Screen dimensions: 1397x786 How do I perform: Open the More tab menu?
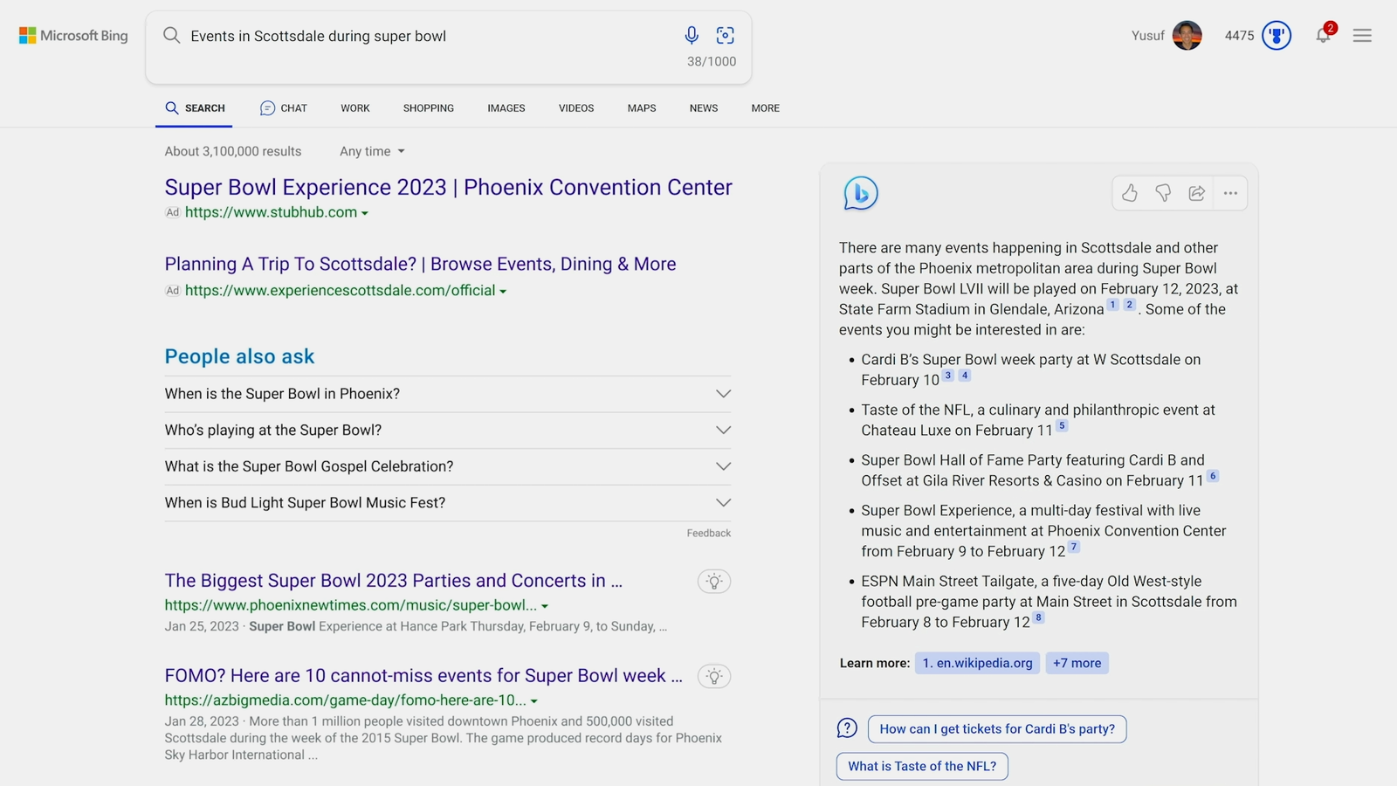(766, 108)
